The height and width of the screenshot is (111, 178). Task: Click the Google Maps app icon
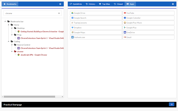(x=72, y=32)
